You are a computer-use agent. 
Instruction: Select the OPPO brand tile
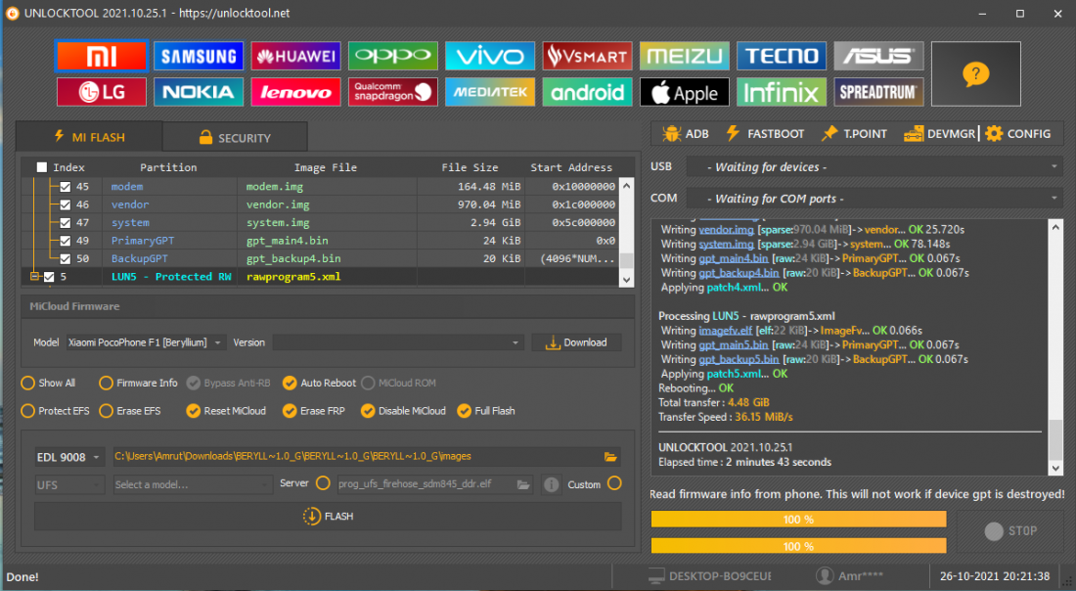coord(393,57)
